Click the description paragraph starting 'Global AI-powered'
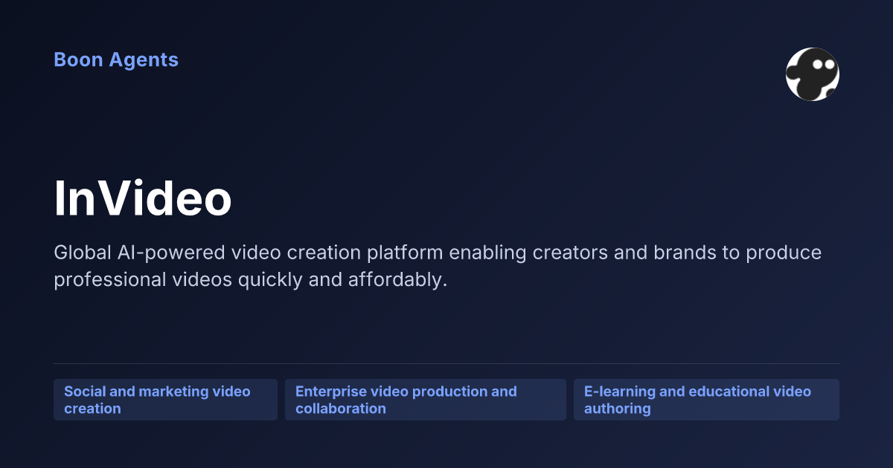The height and width of the screenshot is (468, 893). coord(438,267)
